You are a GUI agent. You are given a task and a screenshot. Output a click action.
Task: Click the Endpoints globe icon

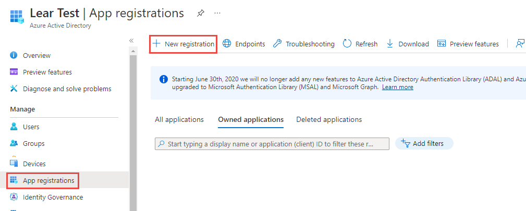227,44
